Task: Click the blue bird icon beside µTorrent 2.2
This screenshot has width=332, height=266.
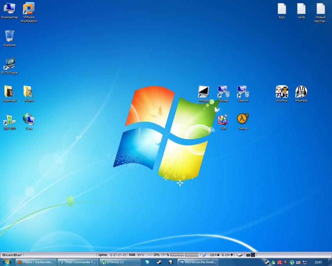Action: [147, 262]
